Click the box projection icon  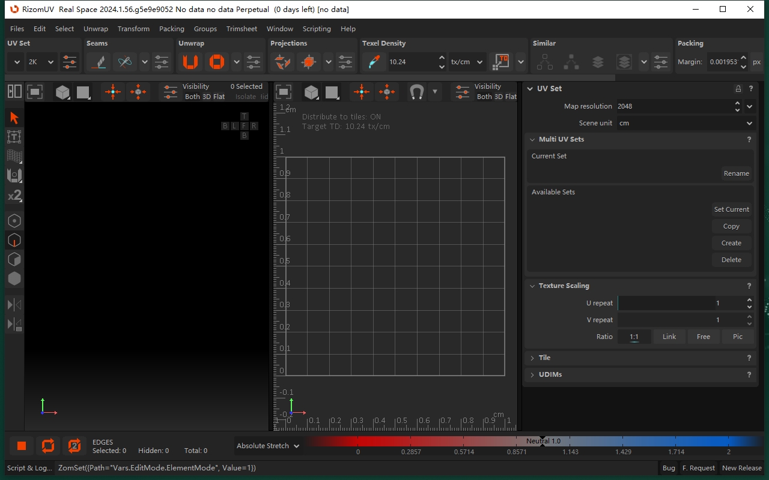tap(309, 62)
